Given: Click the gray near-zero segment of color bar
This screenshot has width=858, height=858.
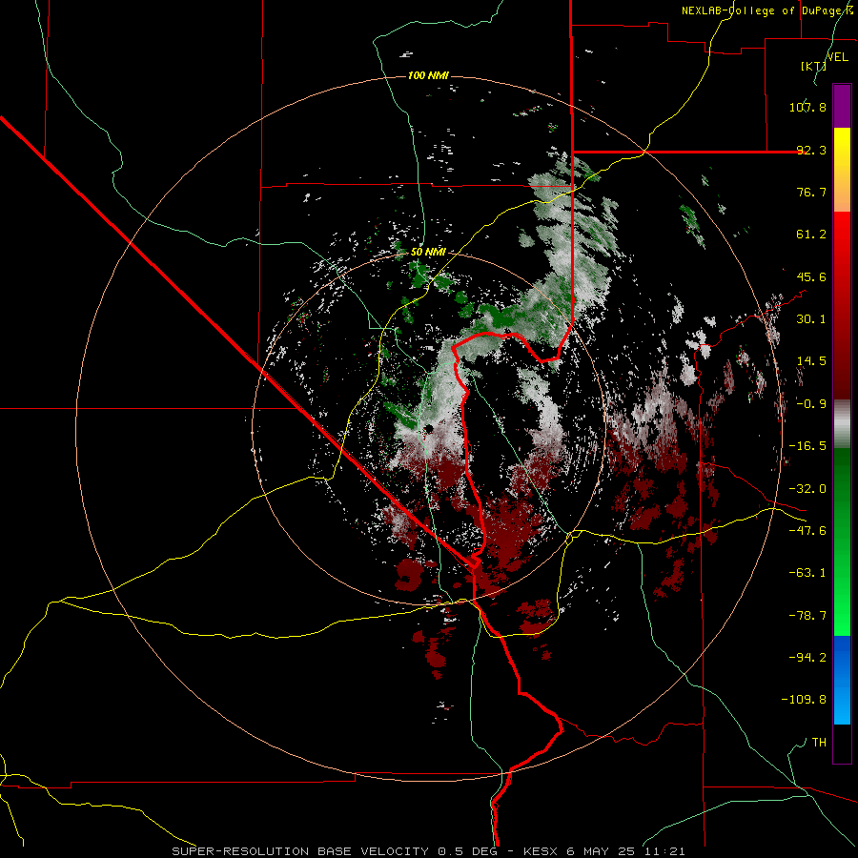Looking at the screenshot, I should click(842, 423).
